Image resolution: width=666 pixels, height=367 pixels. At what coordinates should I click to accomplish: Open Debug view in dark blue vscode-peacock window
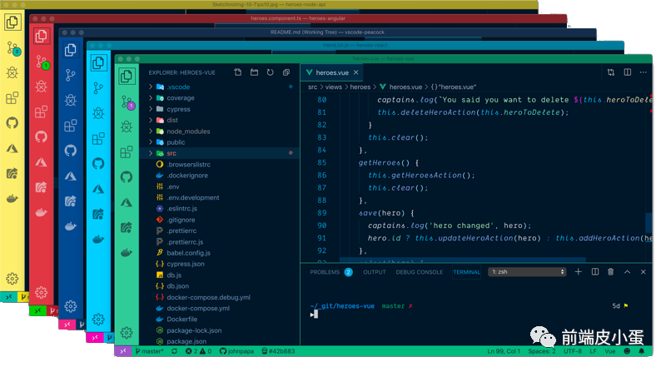tap(71, 100)
